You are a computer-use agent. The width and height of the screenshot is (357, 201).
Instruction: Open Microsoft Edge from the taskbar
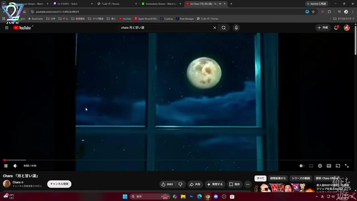pyautogui.click(x=199, y=197)
